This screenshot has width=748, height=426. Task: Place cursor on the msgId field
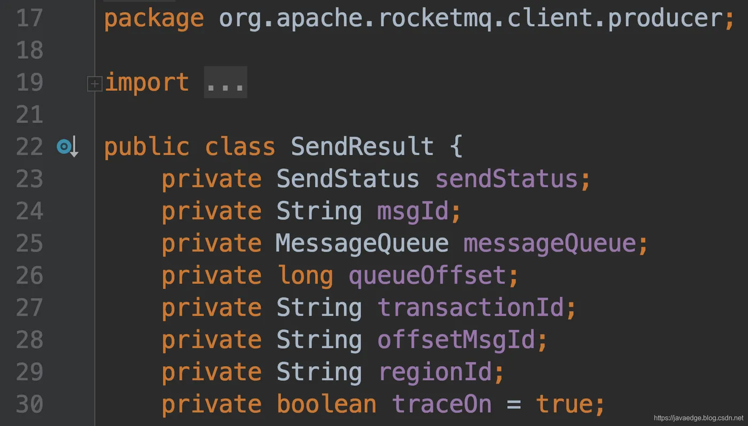[412, 211]
